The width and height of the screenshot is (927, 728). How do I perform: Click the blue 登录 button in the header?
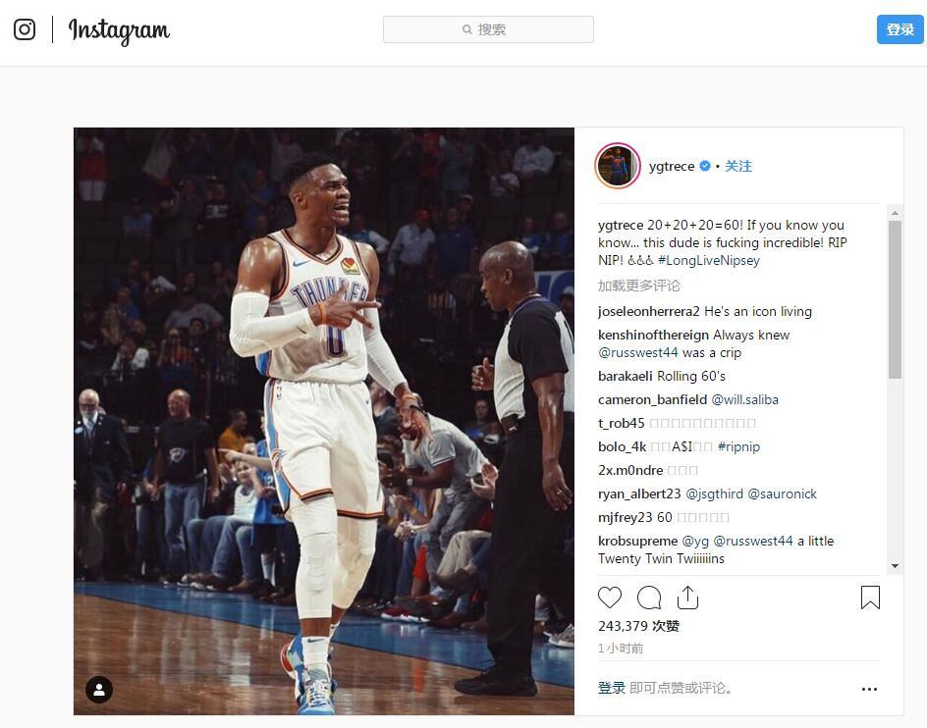click(x=900, y=29)
